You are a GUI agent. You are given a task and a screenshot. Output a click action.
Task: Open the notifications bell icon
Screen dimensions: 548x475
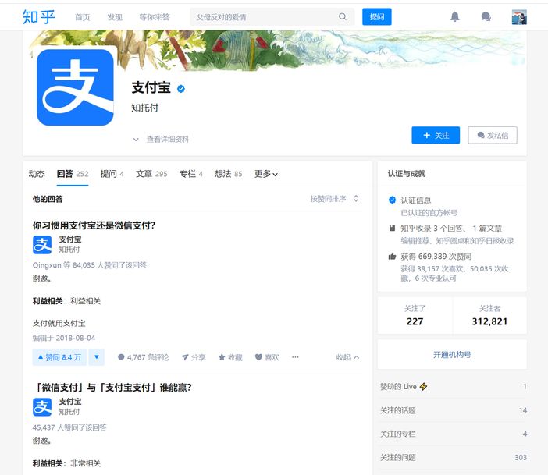pos(454,16)
